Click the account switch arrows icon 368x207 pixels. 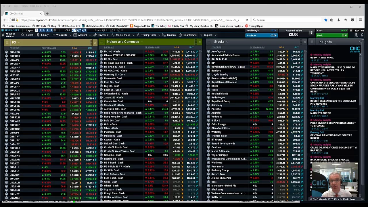click(x=3, y=35)
